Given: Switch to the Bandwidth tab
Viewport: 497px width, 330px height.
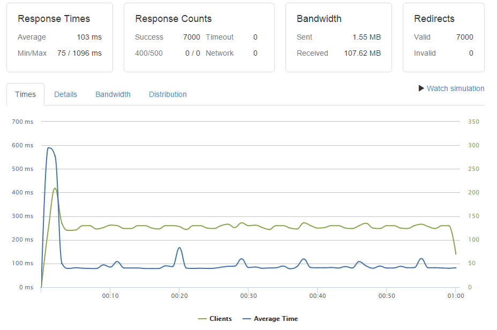Looking at the screenshot, I should (x=113, y=94).
